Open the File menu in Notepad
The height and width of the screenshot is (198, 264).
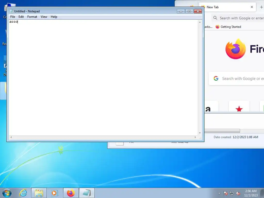pos(13,17)
